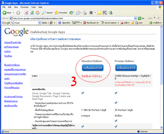Click the History toolbar icon
164x134 pixels.
tap(71, 13)
